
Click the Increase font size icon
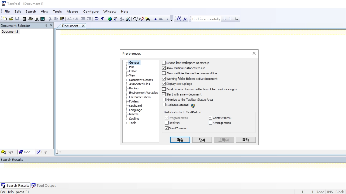tap(179, 19)
